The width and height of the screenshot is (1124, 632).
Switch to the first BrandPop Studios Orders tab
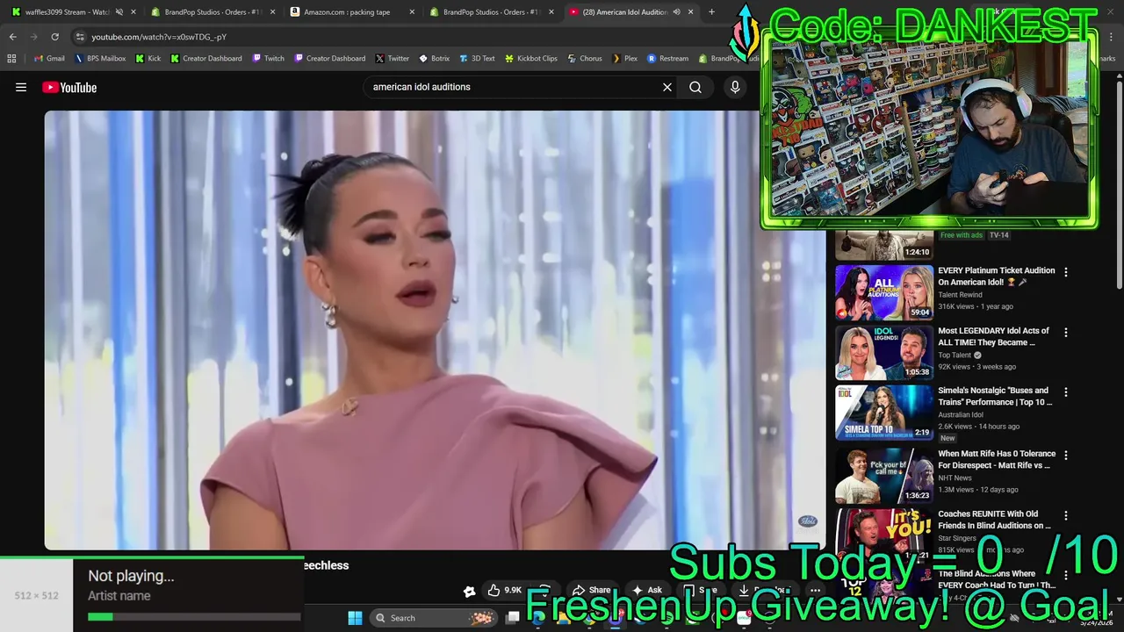(211, 11)
